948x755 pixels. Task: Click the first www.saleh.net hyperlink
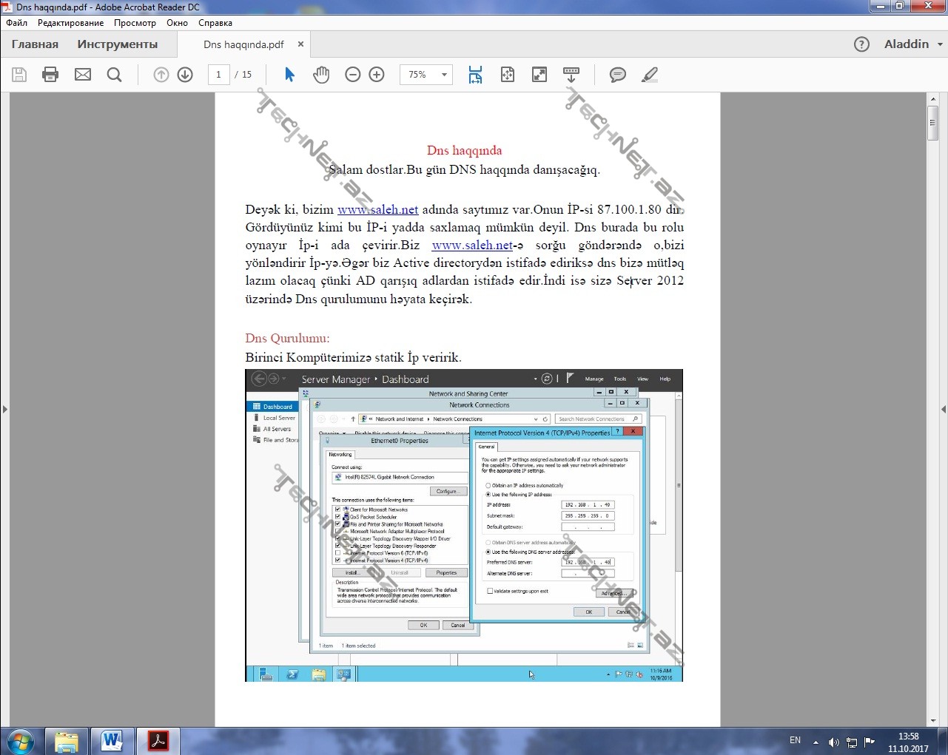[x=377, y=209]
